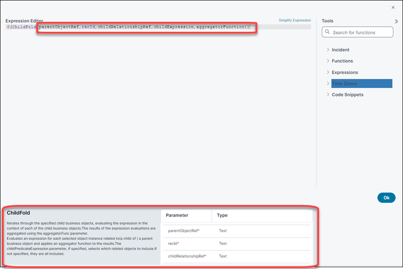Image resolution: width=403 pixels, height=269 pixels.
Task: Select the highlighted Time Zones label
Action: (x=344, y=84)
